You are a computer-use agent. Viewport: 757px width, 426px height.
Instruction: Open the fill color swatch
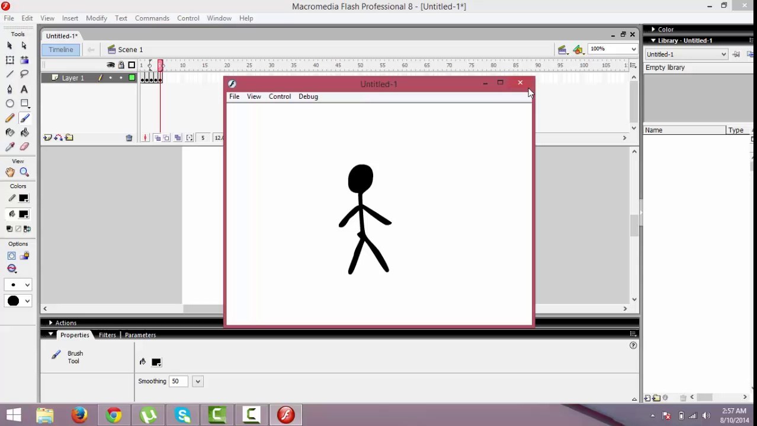click(24, 214)
